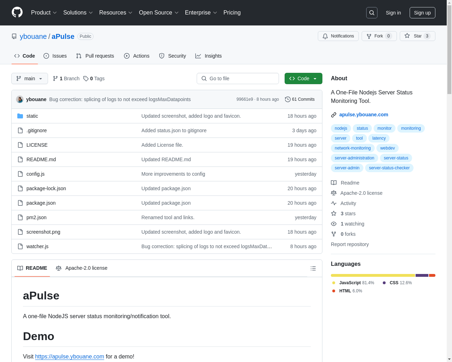Click the fork icon beside 0 forks
Image resolution: width=452 pixels, height=362 pixels.
pos(334,234)
